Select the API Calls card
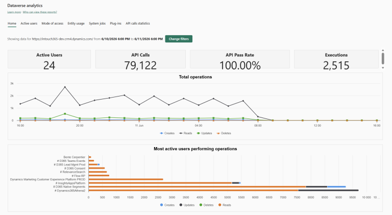Screen dimensions: 392x215 click(140, 59)
